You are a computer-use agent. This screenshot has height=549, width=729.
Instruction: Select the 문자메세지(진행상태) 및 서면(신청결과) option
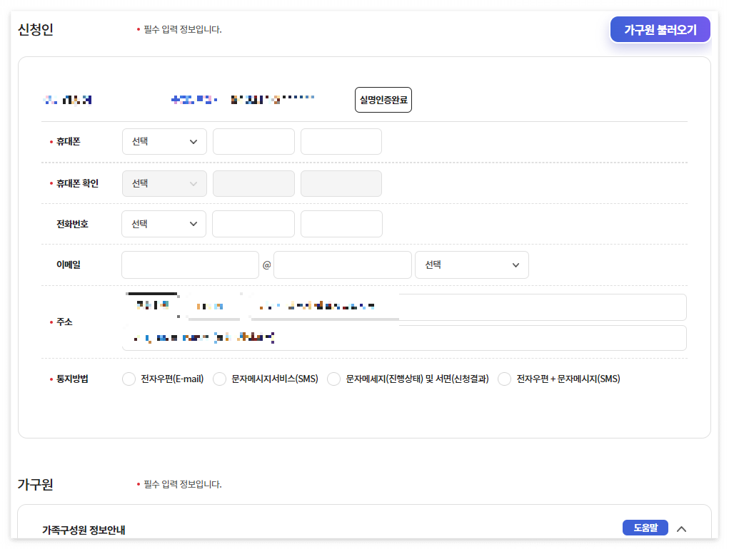(333, 379)
